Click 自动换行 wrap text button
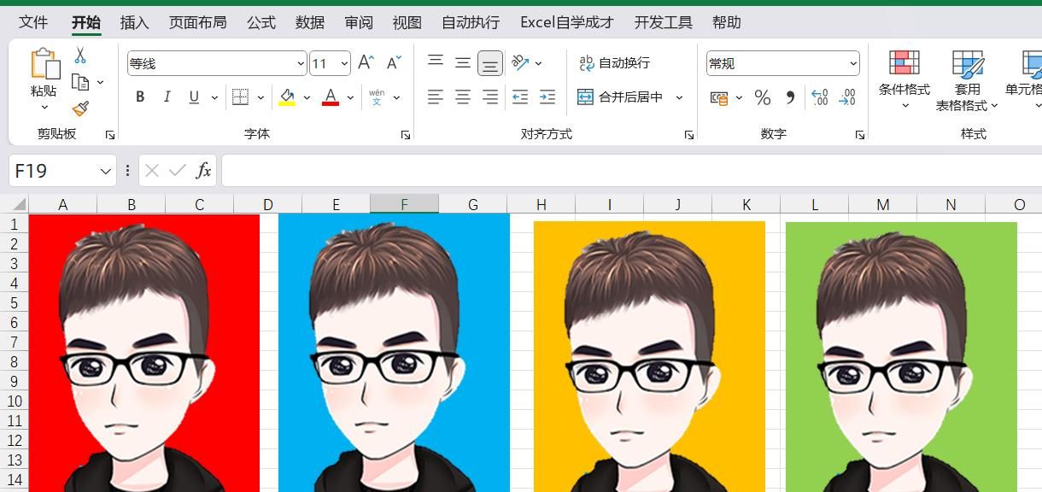 click(x=614, y=63)
